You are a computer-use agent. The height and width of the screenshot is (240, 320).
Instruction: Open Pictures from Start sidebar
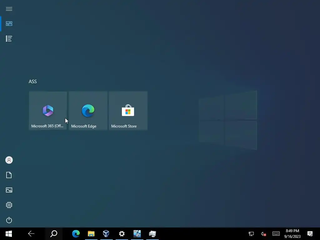pos(9,190)
